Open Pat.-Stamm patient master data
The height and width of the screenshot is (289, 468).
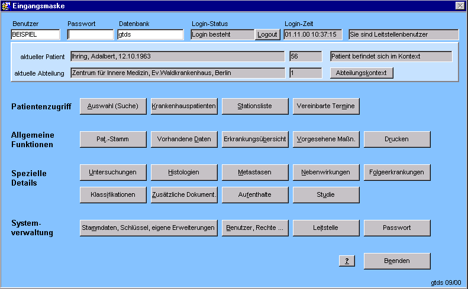(x=113, y=139)
